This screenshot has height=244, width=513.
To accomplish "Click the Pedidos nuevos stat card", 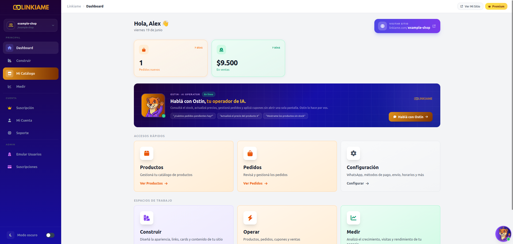I will point(171,58).
